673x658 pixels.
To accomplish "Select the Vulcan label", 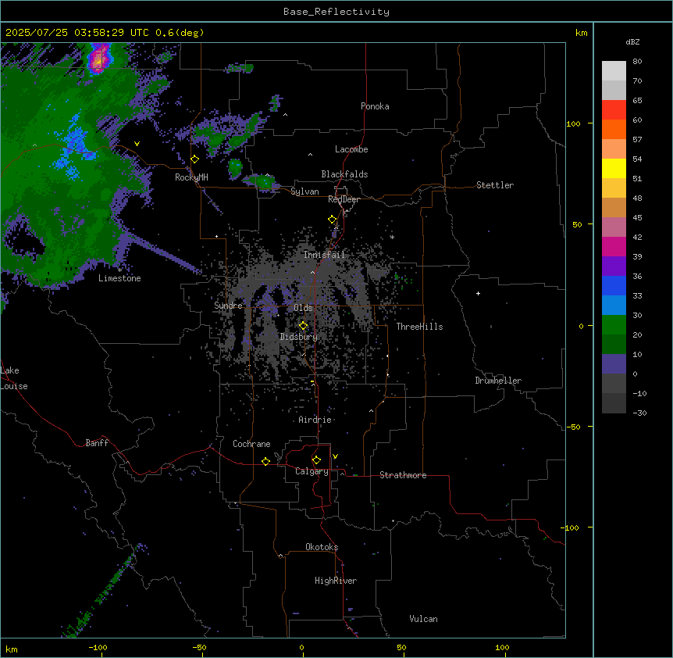I will click(x=424, y=619).
